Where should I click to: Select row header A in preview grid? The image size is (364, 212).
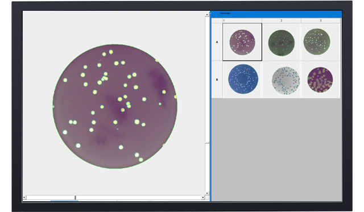click(x=217, y=42)
